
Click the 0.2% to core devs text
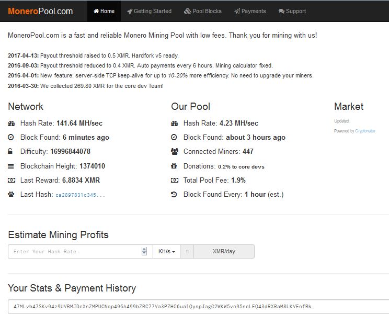click(x=241, y=167)
